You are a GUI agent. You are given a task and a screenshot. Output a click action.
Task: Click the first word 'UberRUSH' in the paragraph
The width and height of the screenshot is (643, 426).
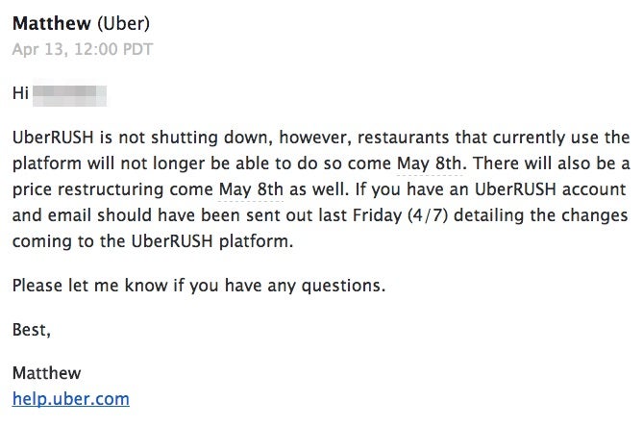click(x=53, y=138)
